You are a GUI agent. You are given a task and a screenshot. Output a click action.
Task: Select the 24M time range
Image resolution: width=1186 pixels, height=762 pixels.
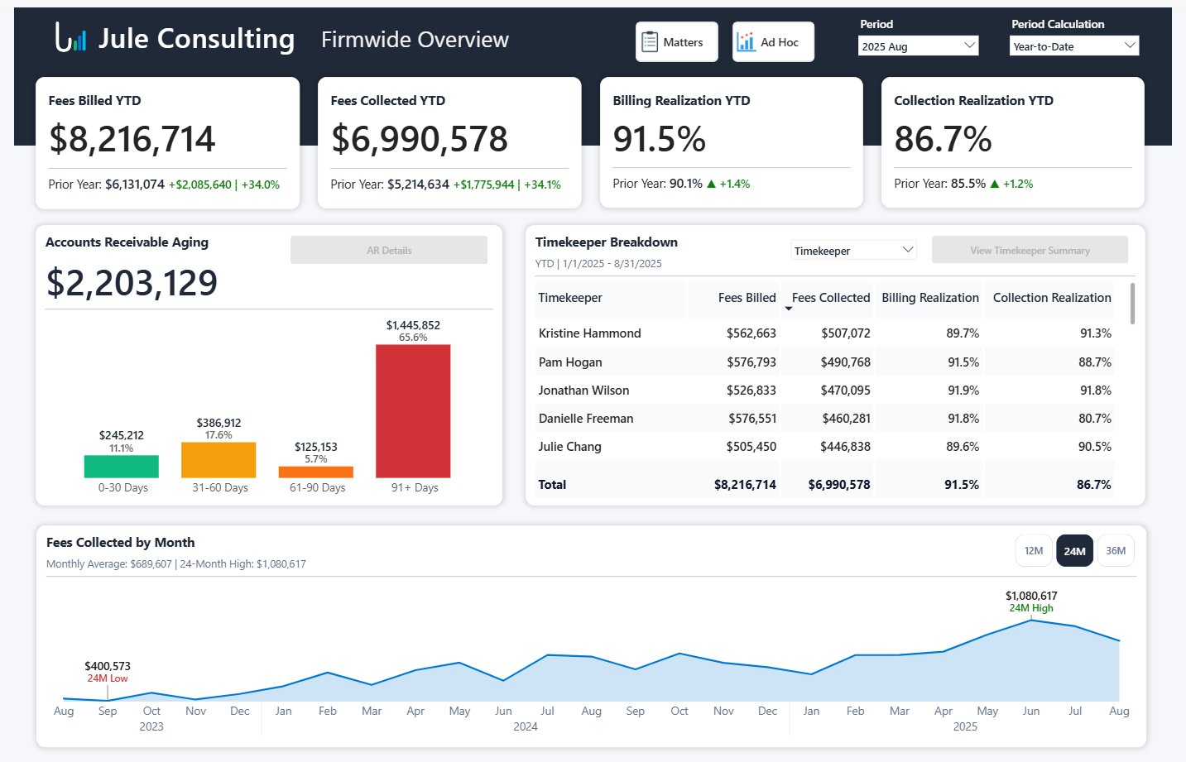1074,551
